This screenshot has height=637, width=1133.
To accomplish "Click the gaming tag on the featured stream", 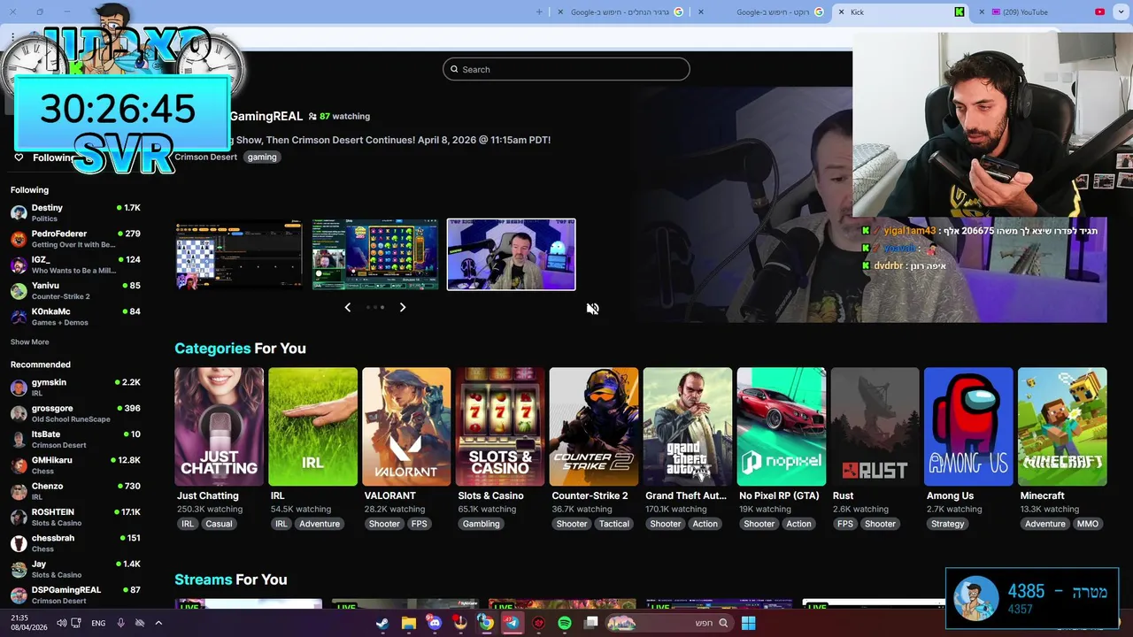I will (x=262, y=157).
